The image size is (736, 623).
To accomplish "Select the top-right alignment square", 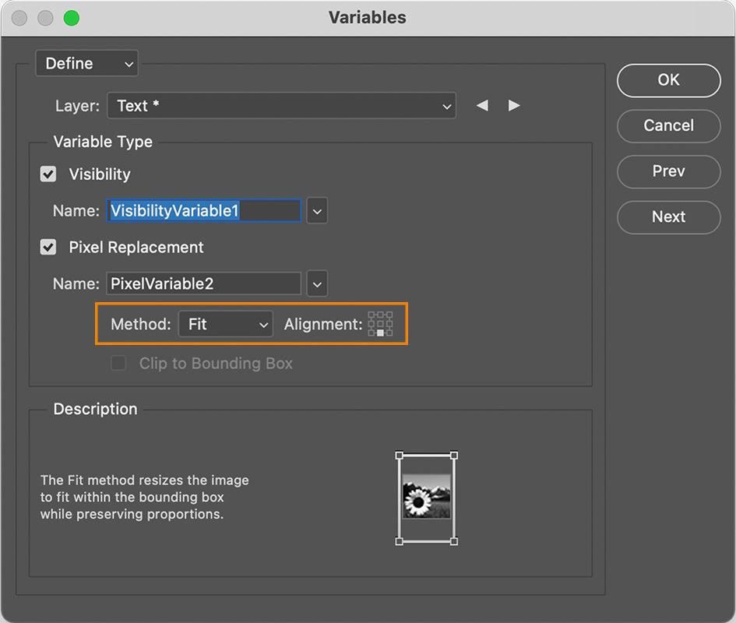I will tap(389, 314).
